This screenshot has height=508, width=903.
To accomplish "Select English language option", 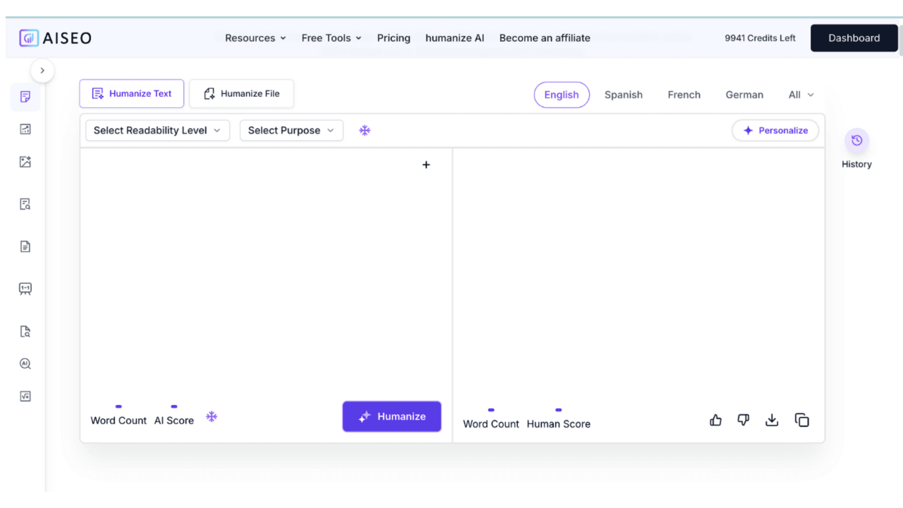I will click(x=562, y=95).
